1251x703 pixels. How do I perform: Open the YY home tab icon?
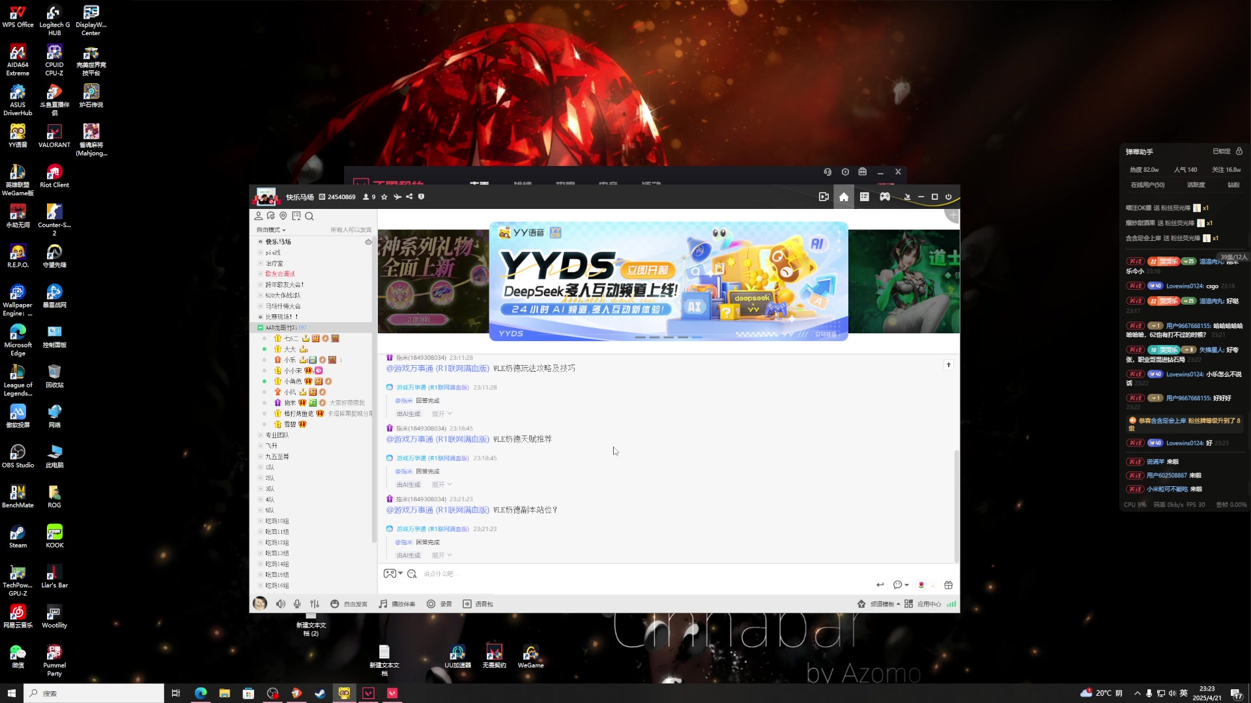[x=844, y=197]
